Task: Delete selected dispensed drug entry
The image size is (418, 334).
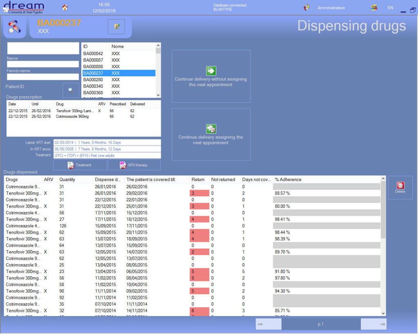Action: coord(400,188)
